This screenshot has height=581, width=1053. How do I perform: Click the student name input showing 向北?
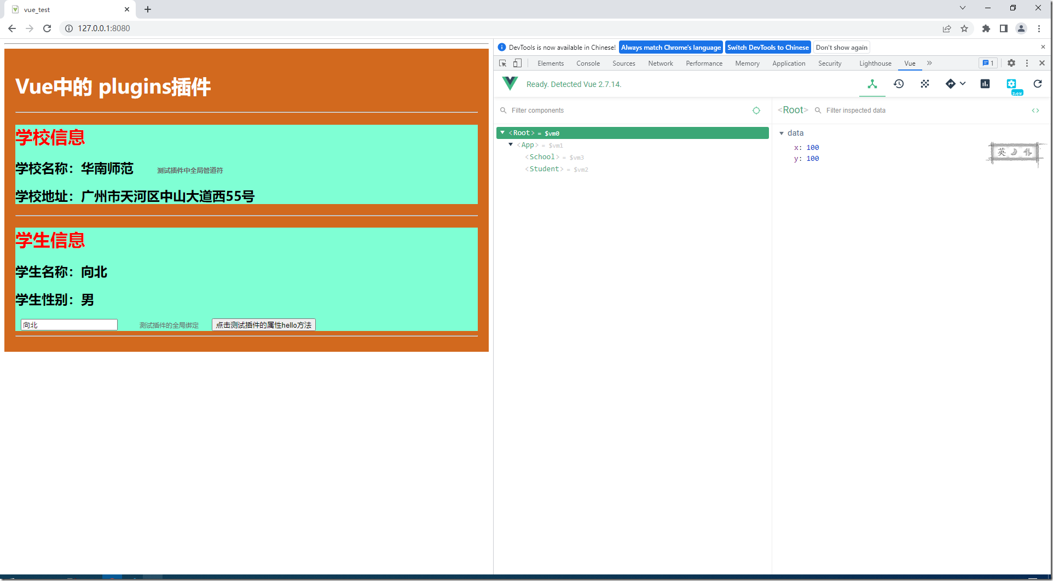69,325
